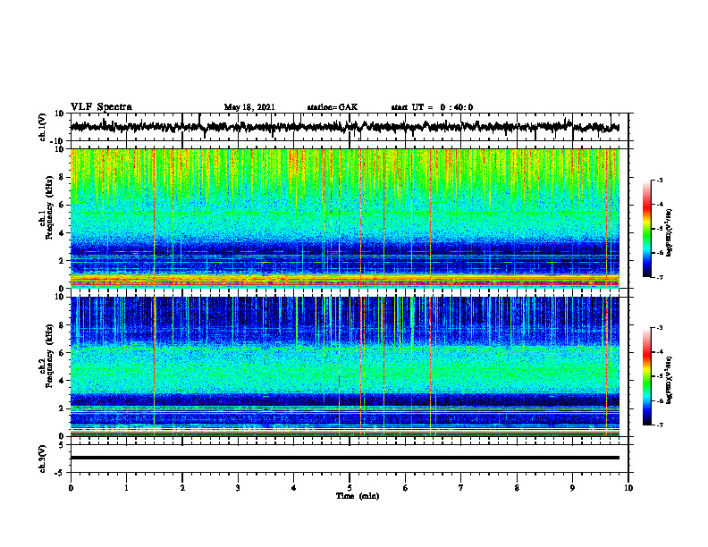Click the "2" kHz tick on ch.1 frequency axis
Screen dimensions: 708x547
click(x=62, y=261)
